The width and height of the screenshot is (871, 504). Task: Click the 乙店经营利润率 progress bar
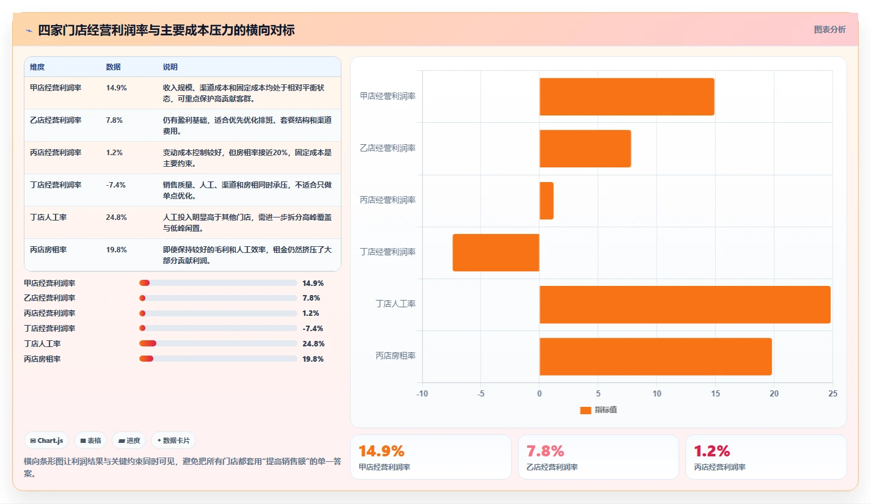(x=218, y=298)
